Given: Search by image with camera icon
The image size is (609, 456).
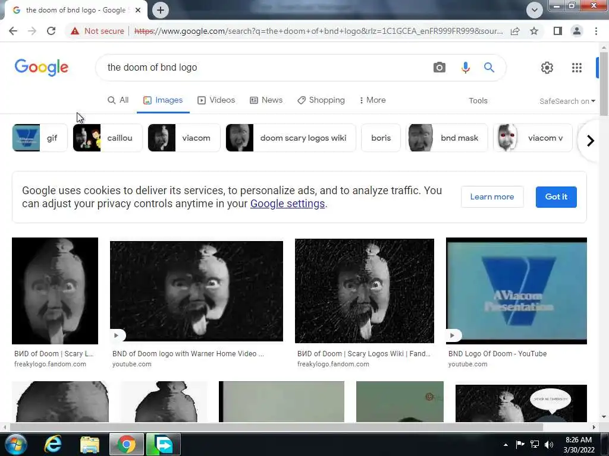Looking at the screenshot, I should tap(440, 68).
